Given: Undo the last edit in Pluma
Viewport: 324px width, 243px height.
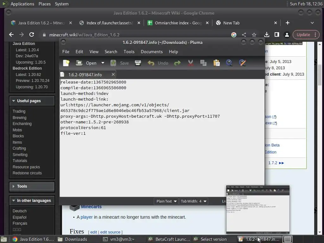Looking at the screenshot, I should tap(158, 63).
